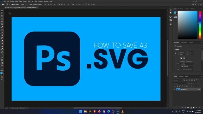
Task: Select the Rectangular Marquee tool
Action: (x=2, y=13)
